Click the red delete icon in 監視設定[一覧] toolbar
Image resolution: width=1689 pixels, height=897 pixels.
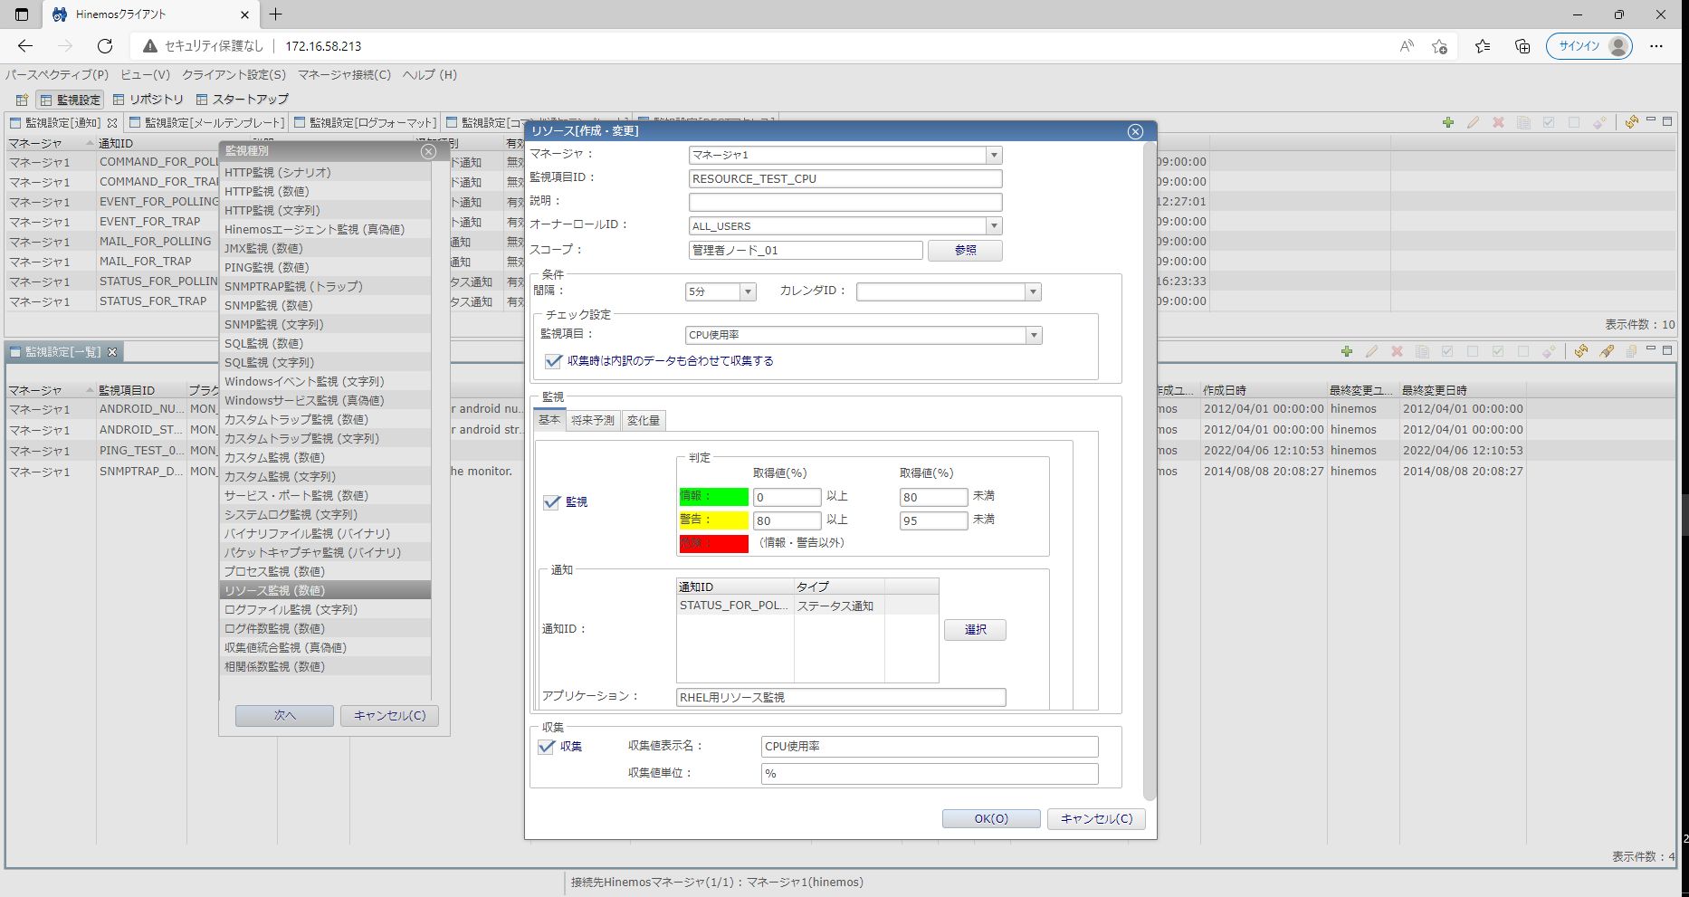pos(1398,351)
